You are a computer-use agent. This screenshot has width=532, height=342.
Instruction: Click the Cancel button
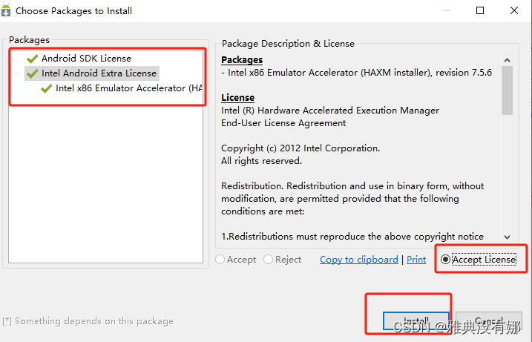(488, 320)
